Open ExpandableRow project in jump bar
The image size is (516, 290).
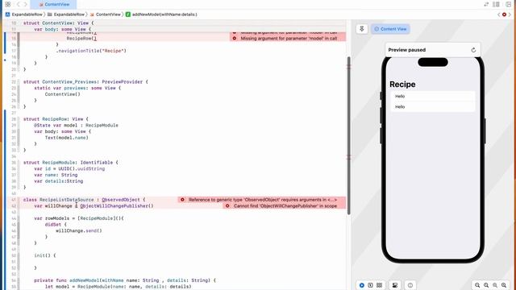pos(24,14)
